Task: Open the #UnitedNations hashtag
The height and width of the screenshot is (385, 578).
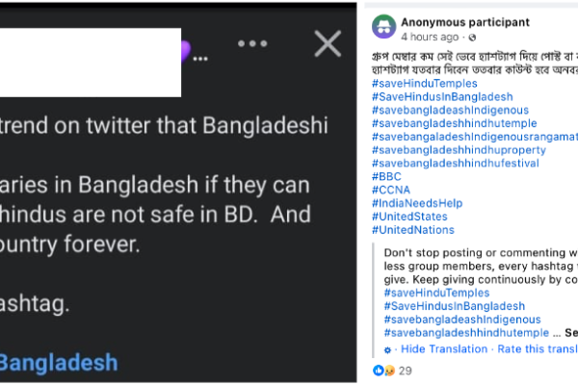Action: coord(413,230)
